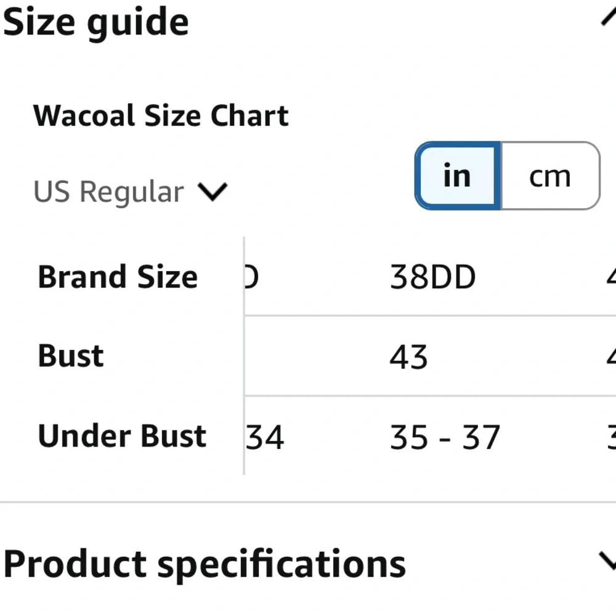Screen dimensions: 616x616
Task: Click the cut-off under bust value right of 35 - 37
Action: click(611, 437)
